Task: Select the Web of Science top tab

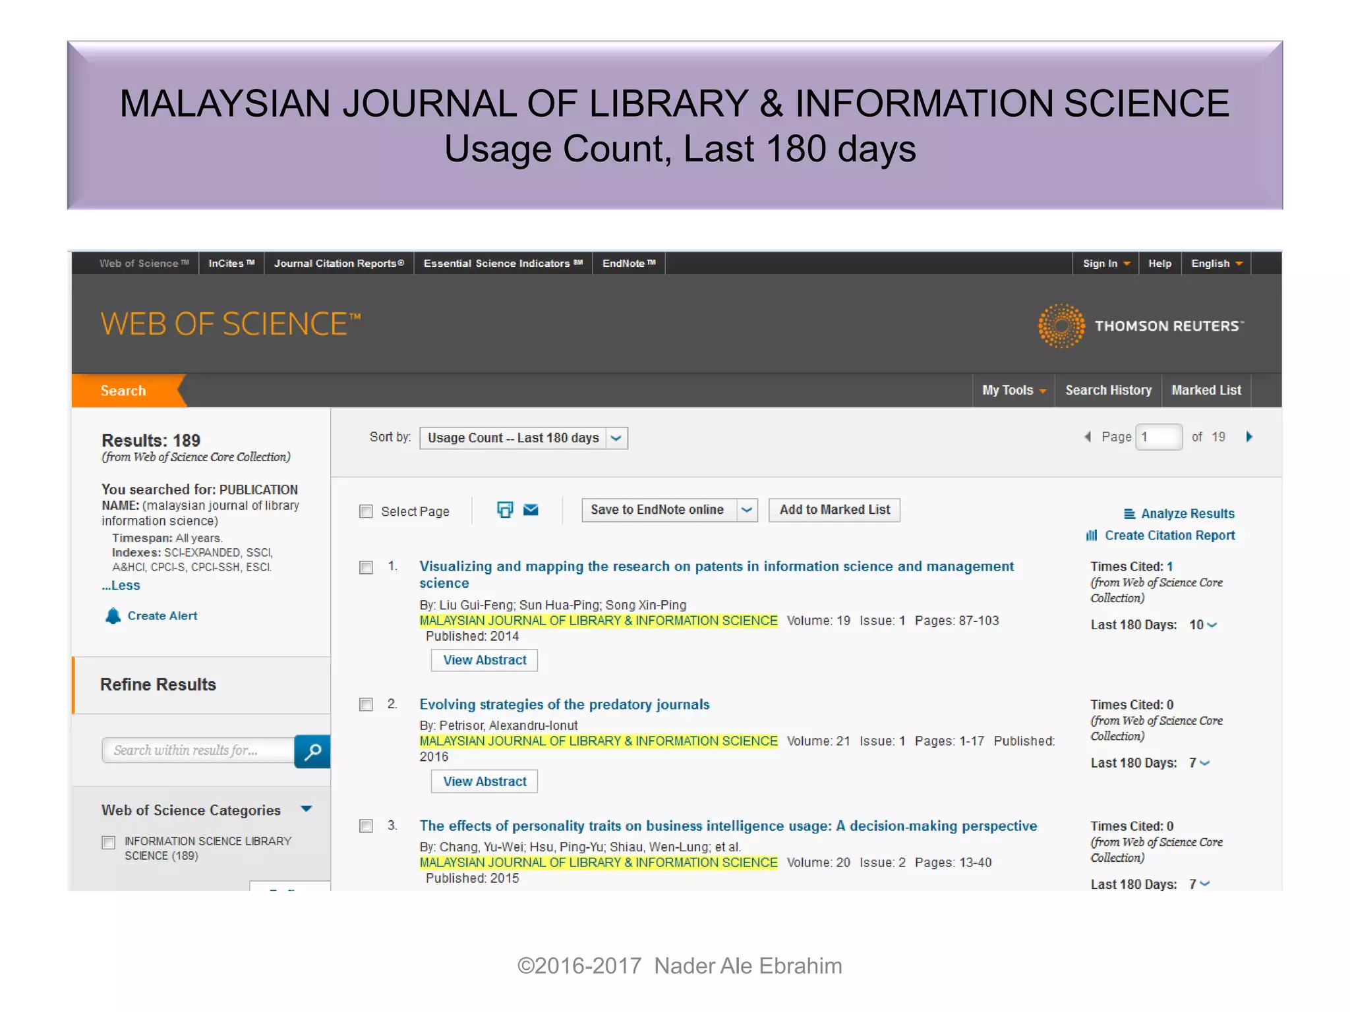Action: (x=144, y=264)
